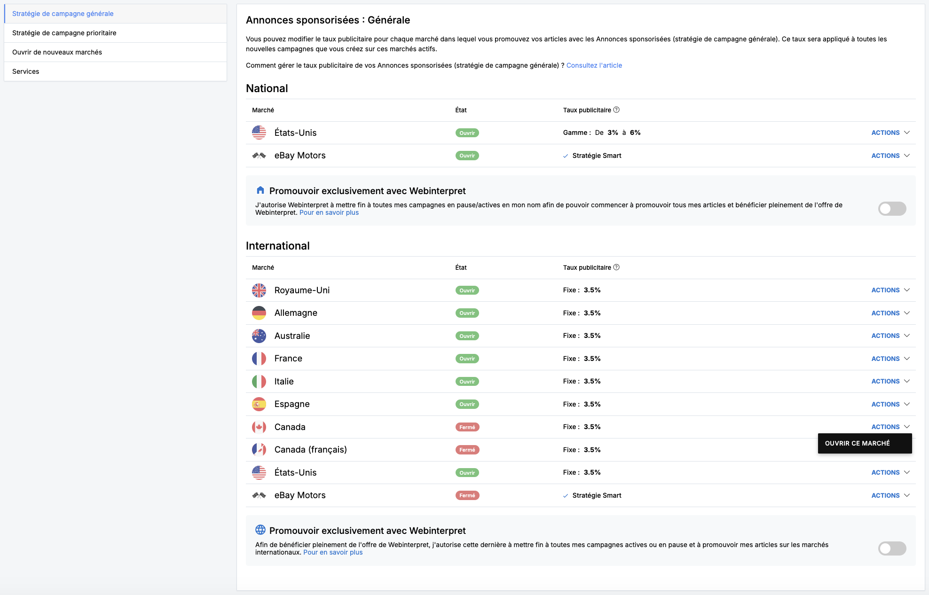Click the France flag icon

[259, 359]
